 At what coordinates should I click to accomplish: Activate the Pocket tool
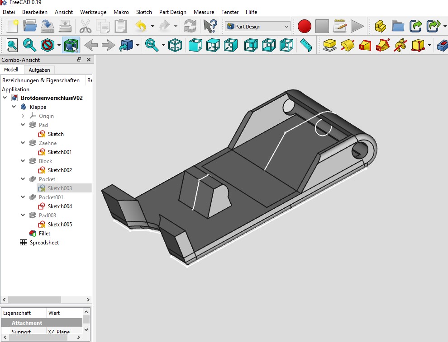(364, 45)
